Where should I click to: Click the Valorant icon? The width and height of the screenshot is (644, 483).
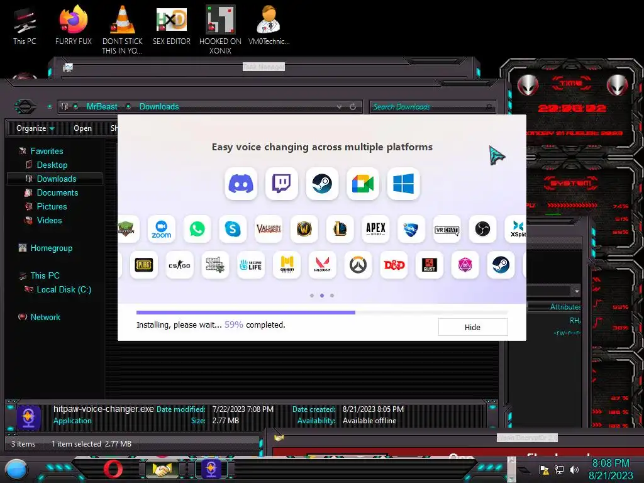(x=323, y=265)
